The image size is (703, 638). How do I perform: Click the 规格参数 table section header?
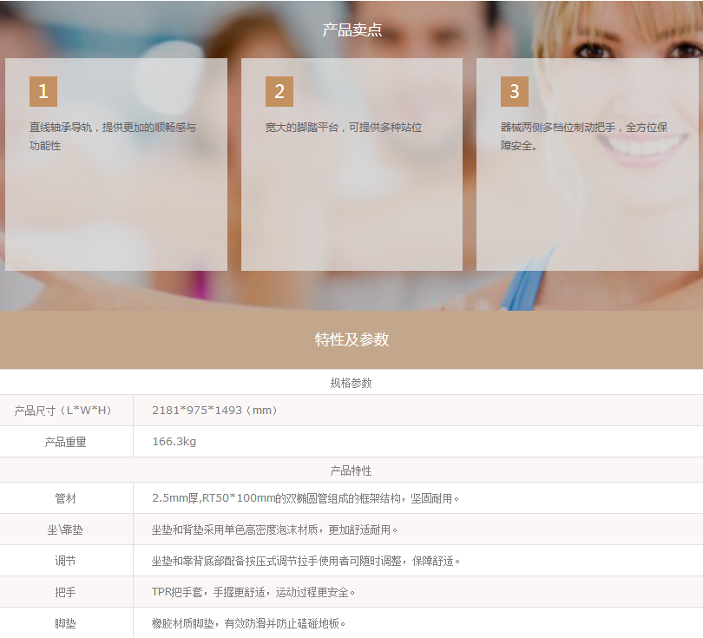pyautogui.click(x=351, y=383)
